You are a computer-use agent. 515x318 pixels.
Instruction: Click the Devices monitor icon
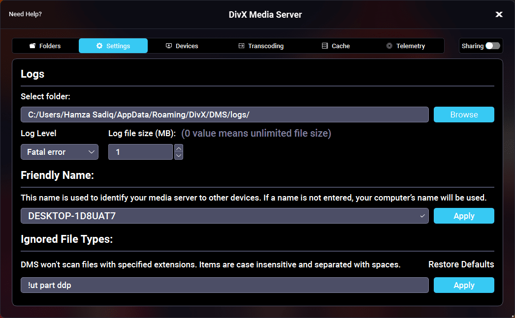[x=169, y=46]
